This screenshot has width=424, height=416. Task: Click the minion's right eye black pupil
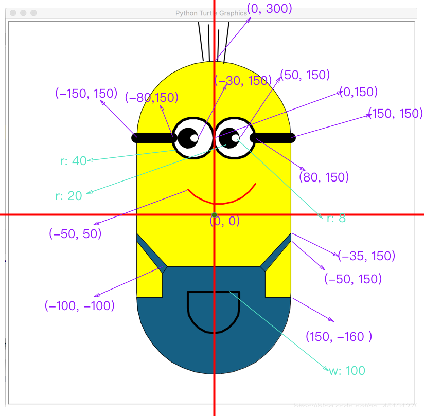(229, 138)
